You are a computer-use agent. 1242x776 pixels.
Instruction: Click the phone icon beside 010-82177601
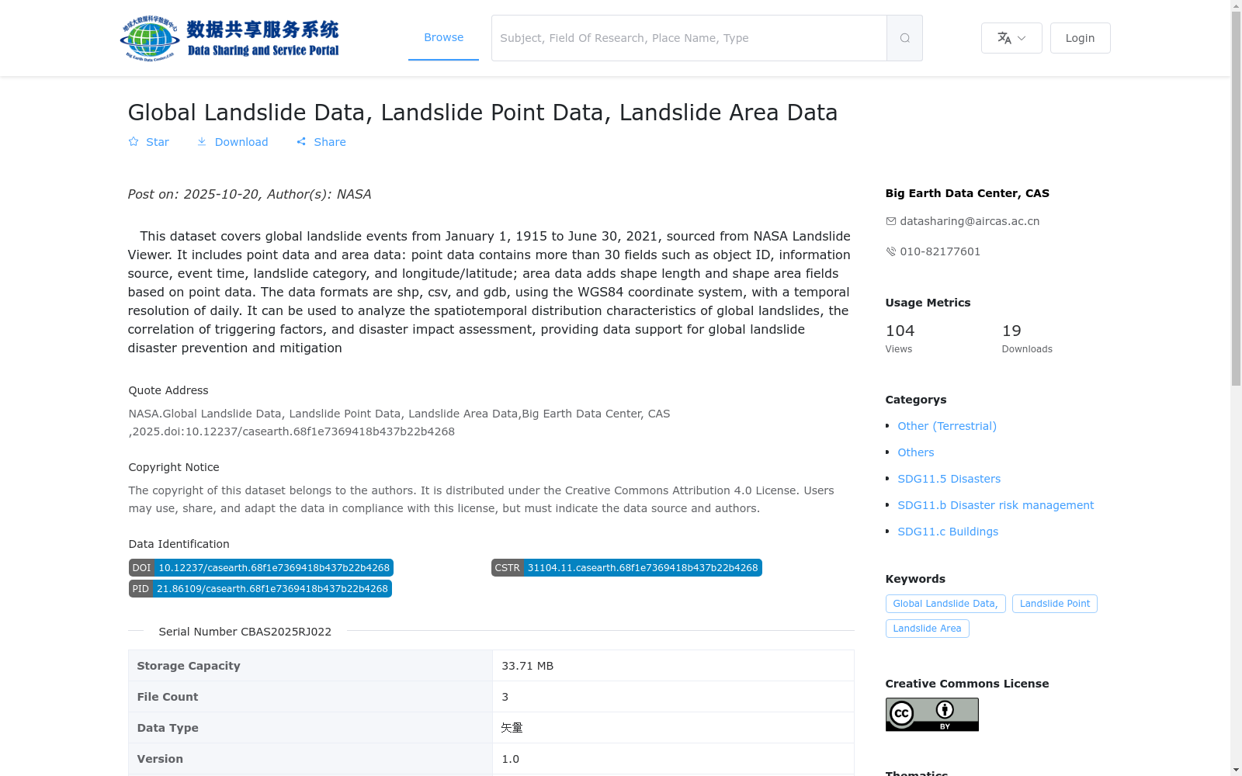890,251
